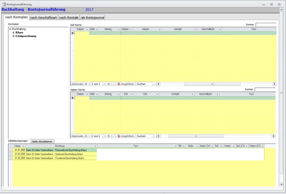Screen dimensions: 286x194
Task: Open Buchung column dropdown in Saldobewegungen
Action: coord(95,146)
